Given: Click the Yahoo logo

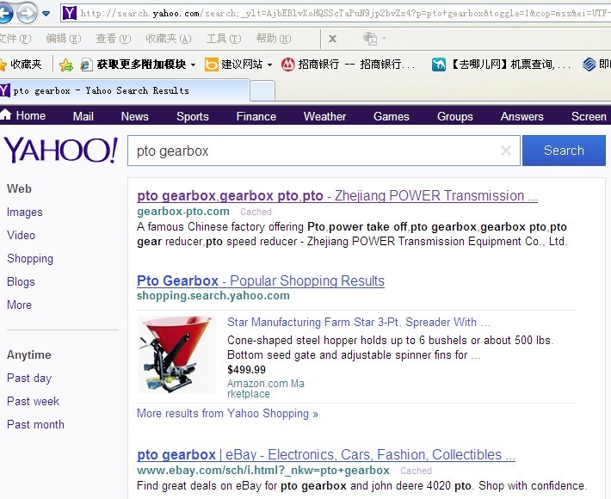Looking at the screenshot, I should coord(60,151).
